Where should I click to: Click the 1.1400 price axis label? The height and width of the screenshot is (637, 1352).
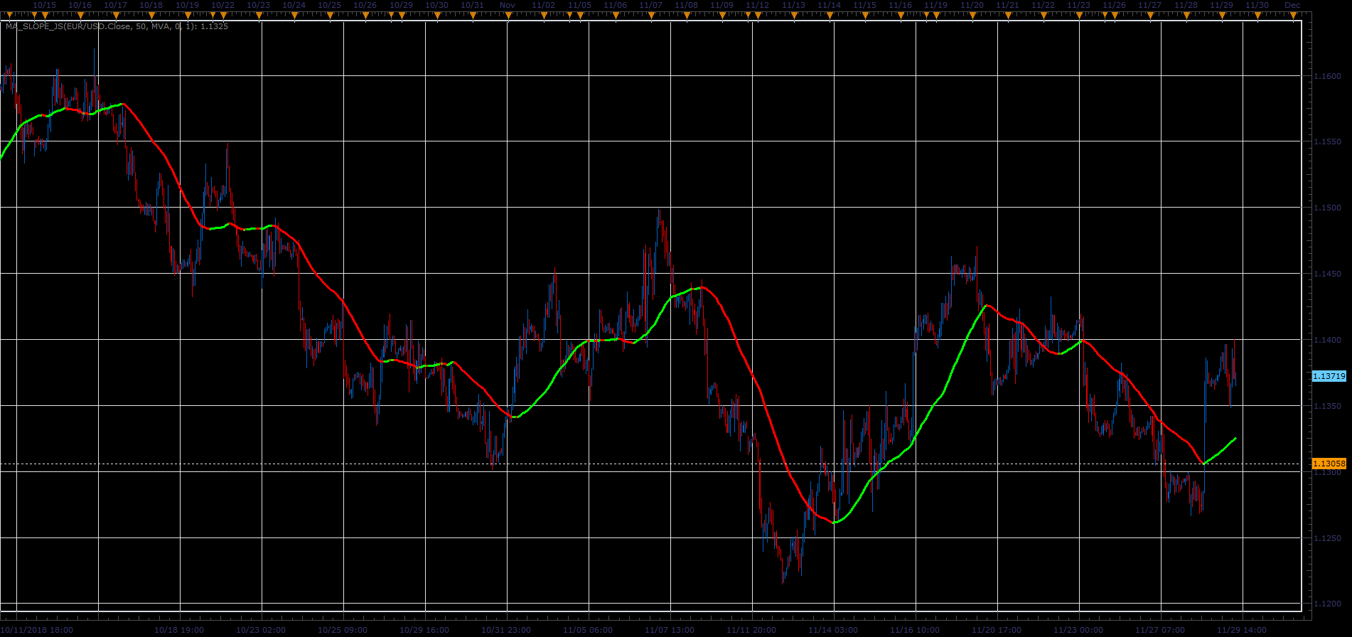coord(1327,340)
